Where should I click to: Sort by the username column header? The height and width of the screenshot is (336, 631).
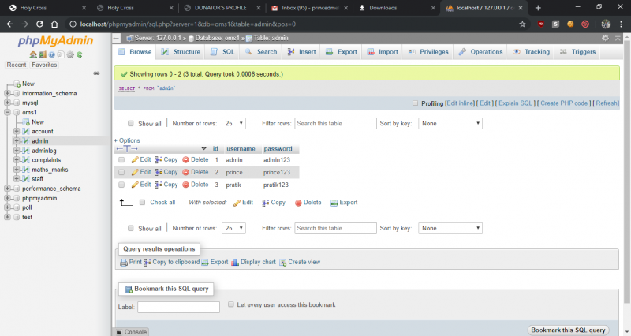pos(241,149)
